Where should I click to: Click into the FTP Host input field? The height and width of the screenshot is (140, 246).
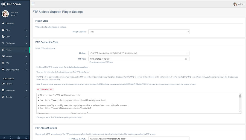pyautogui.click(x=139, y=59)
